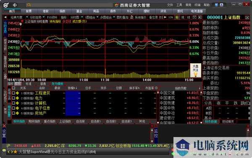
Task: Click the star icon in news ticker
Action: tap(15, 152)
